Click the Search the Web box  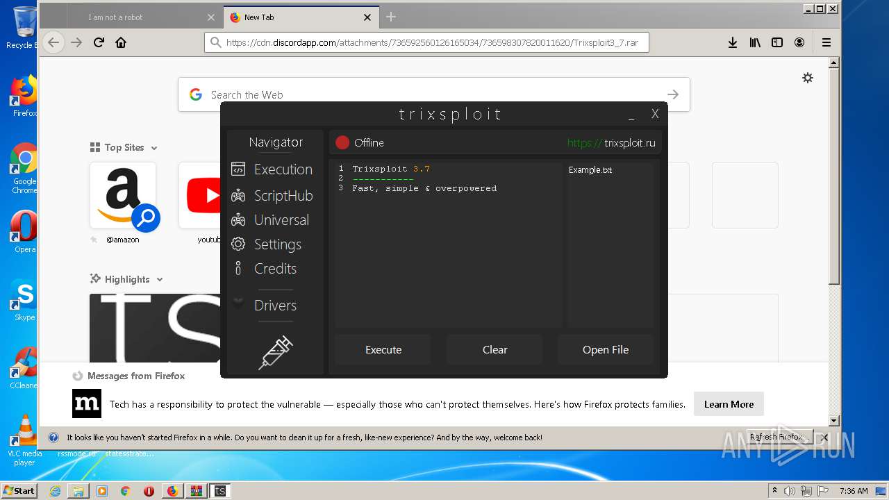click(x=434, y=94)
